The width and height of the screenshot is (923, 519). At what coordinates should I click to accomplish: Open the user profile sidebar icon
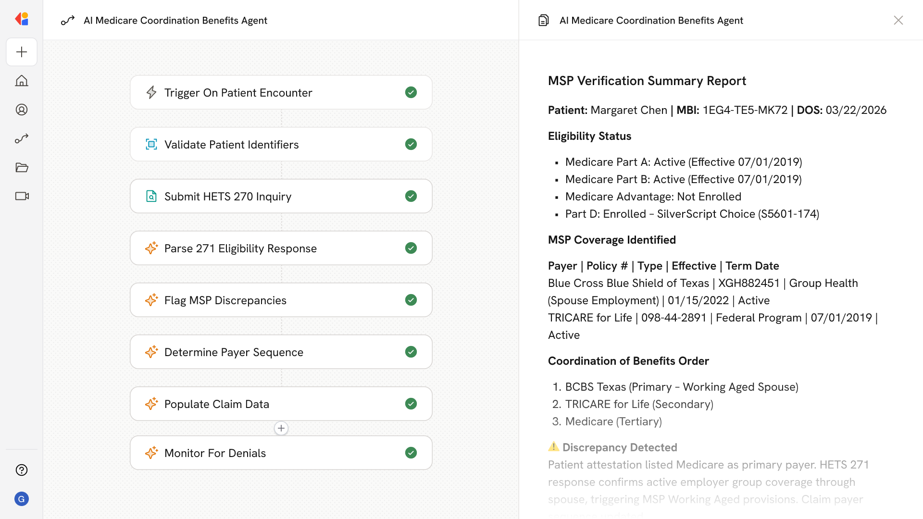click(x=22, y=110)
